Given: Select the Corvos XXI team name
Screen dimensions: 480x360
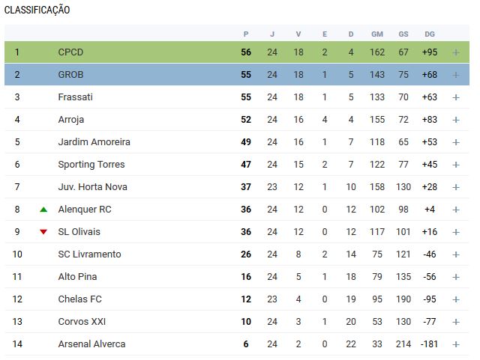Looking at the screenshot, I should (x=82, y=322).
